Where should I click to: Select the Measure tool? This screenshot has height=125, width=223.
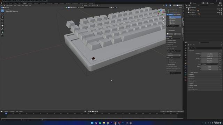pos(2,32)
